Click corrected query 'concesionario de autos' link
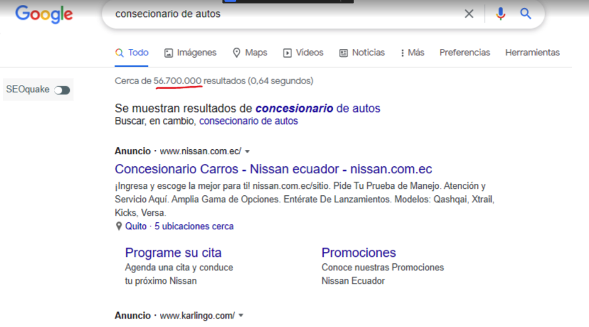Screen dimensions: 589x327 click(x=318, y=108)
